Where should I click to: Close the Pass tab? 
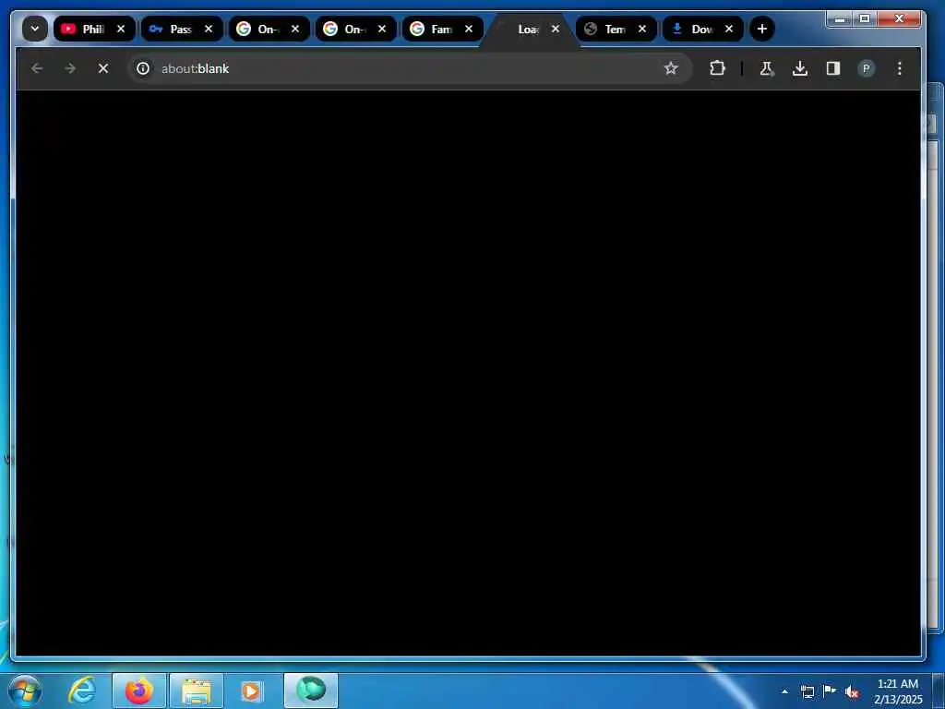(209, 29)
